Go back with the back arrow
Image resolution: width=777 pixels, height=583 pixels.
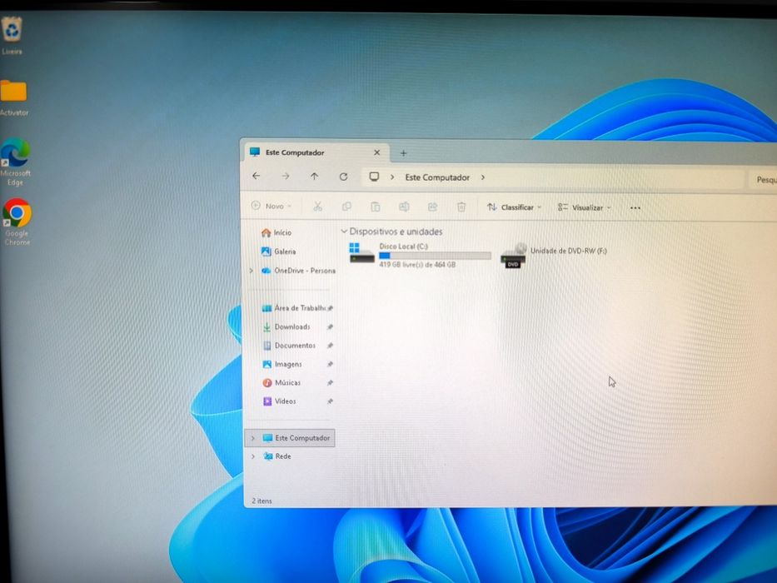[257, 176]
